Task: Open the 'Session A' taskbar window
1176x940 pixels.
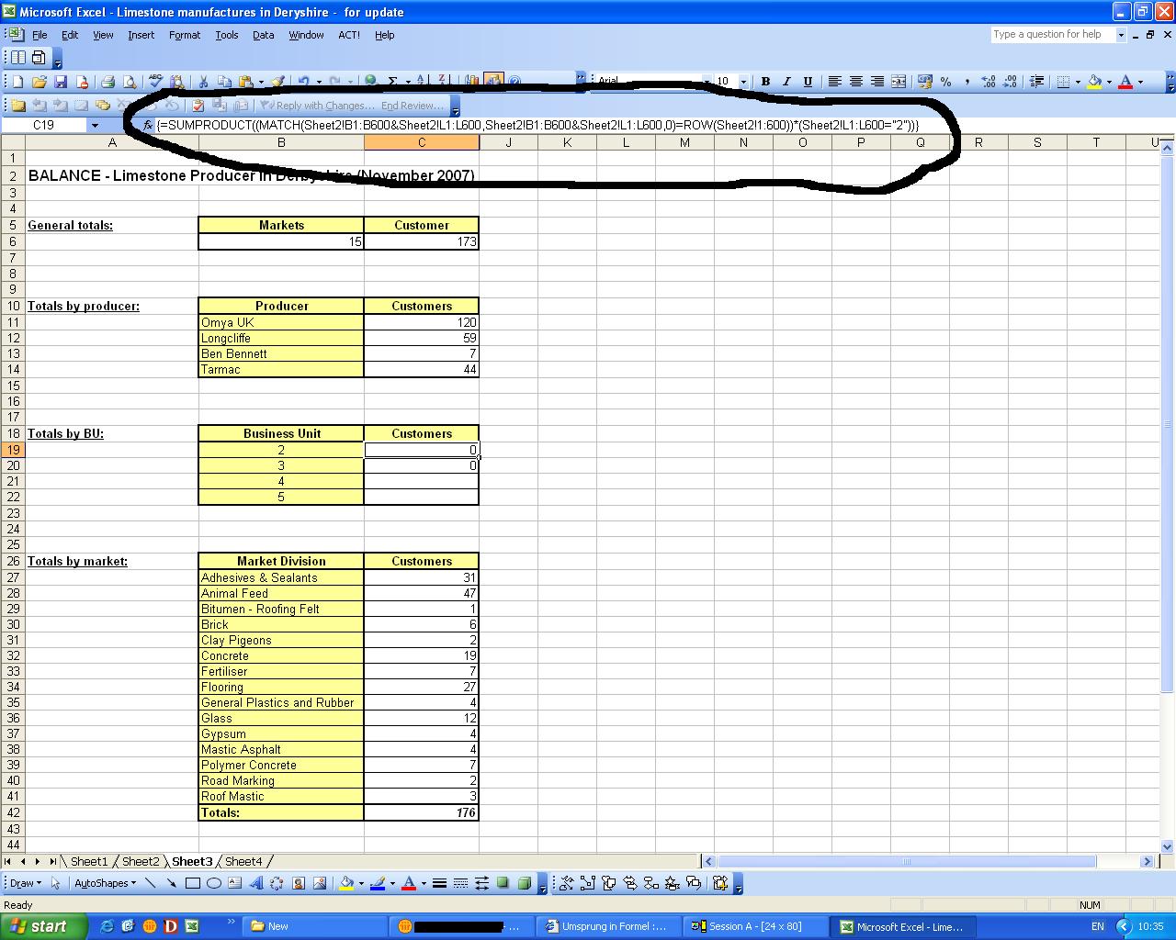Action: [753, 926]
